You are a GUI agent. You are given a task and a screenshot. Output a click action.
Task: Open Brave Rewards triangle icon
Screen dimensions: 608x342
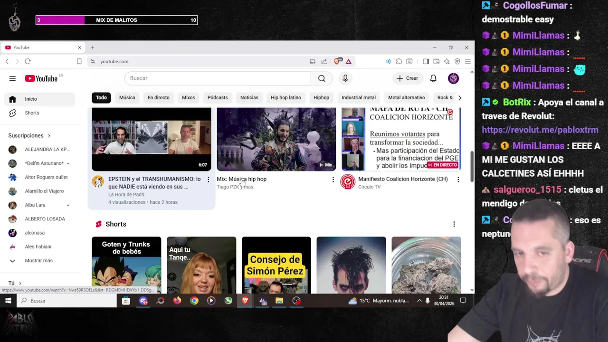(349, 61)
